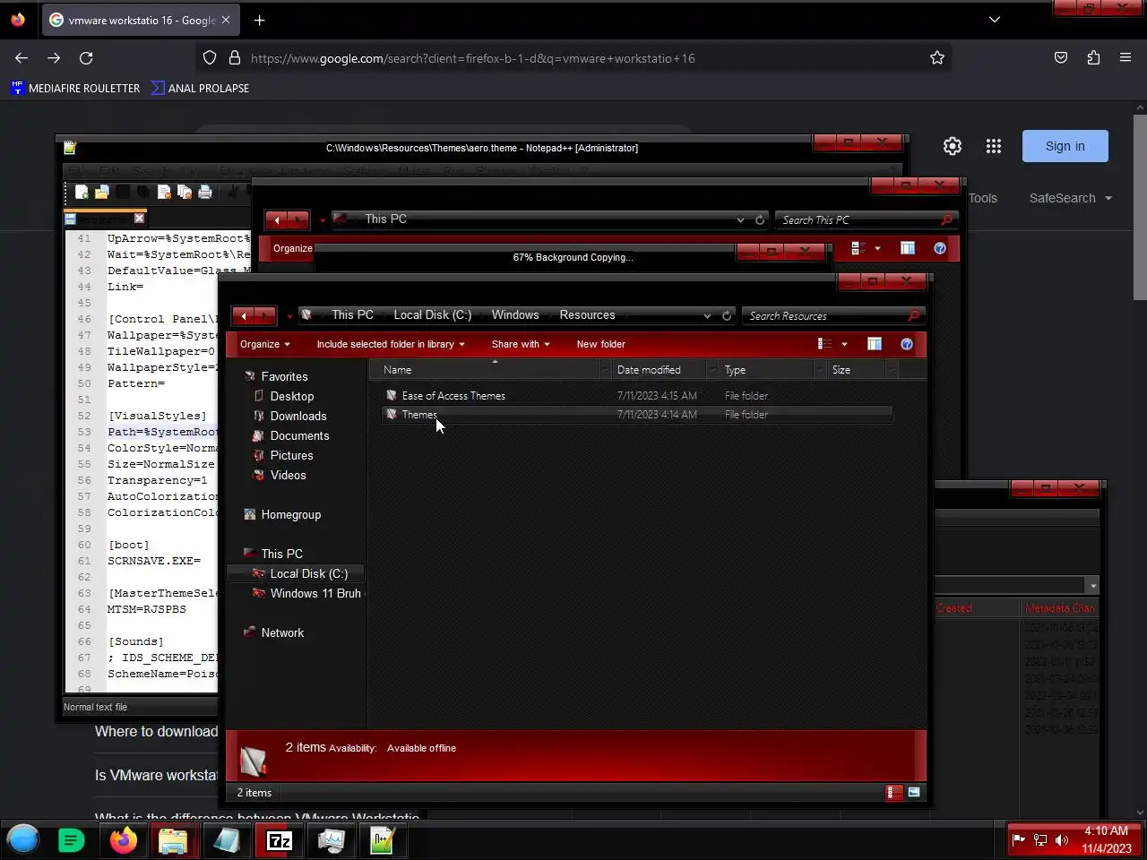Open recent locations dropdown in Resources window
The image size is (1147, 860).
click(289, 316)
